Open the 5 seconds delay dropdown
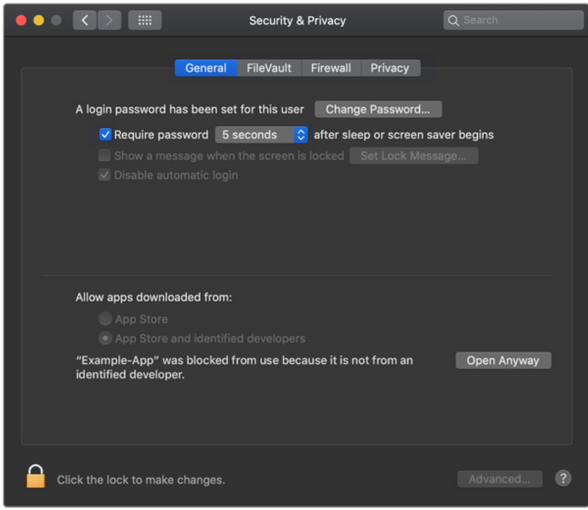 261,135
